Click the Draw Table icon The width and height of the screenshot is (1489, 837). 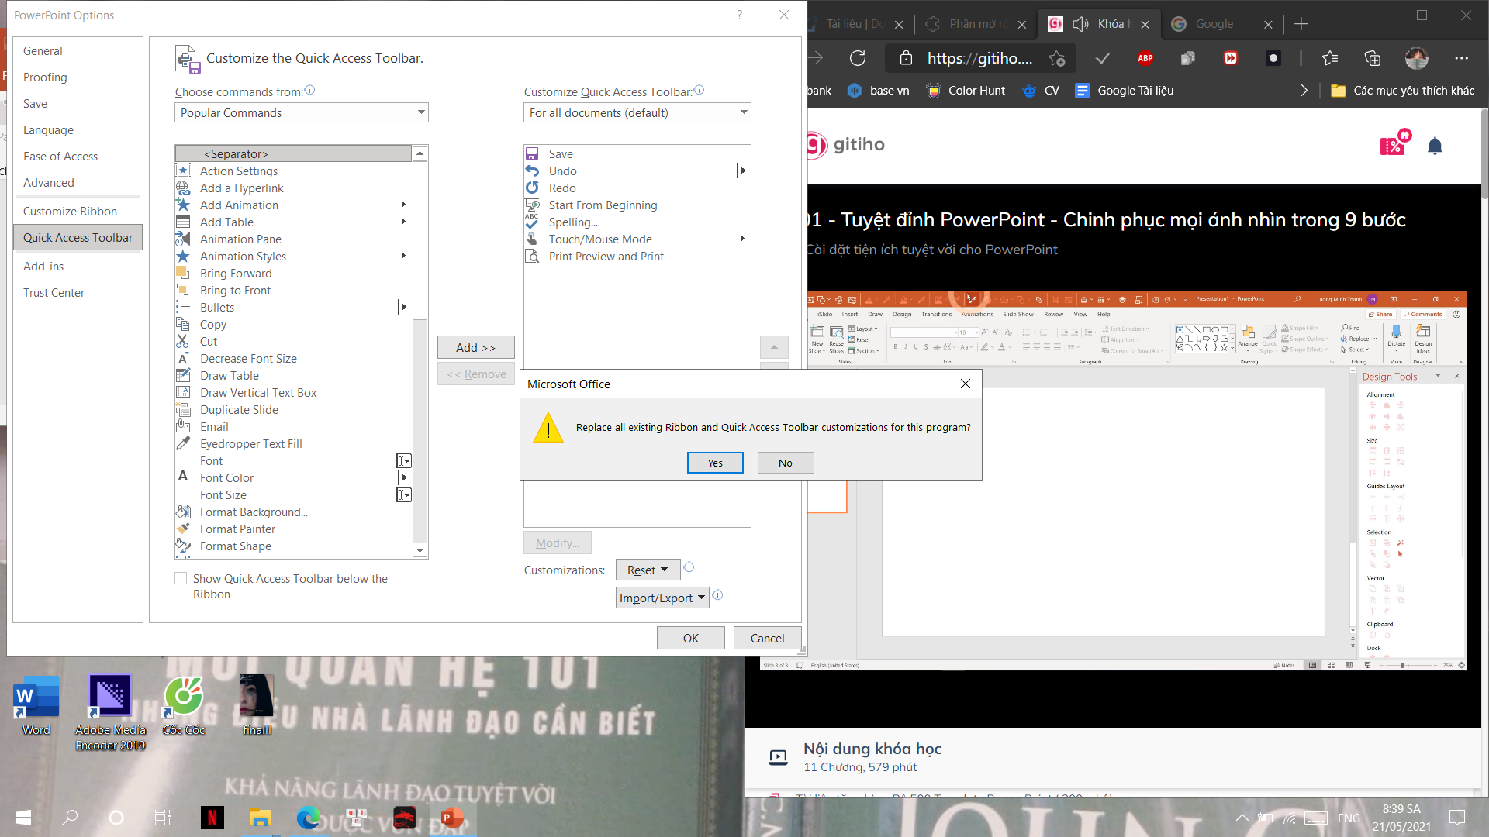click(x=183, y=375)
